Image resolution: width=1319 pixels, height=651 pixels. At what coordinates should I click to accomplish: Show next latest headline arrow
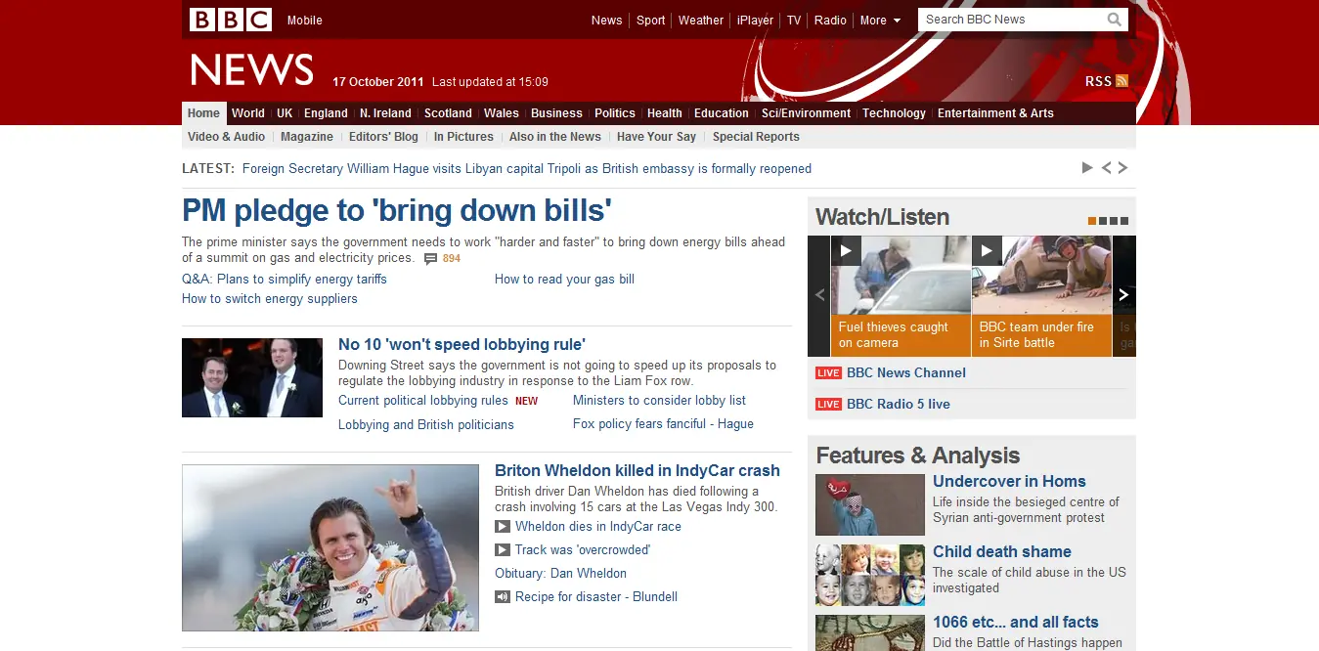click(1122, 168)
